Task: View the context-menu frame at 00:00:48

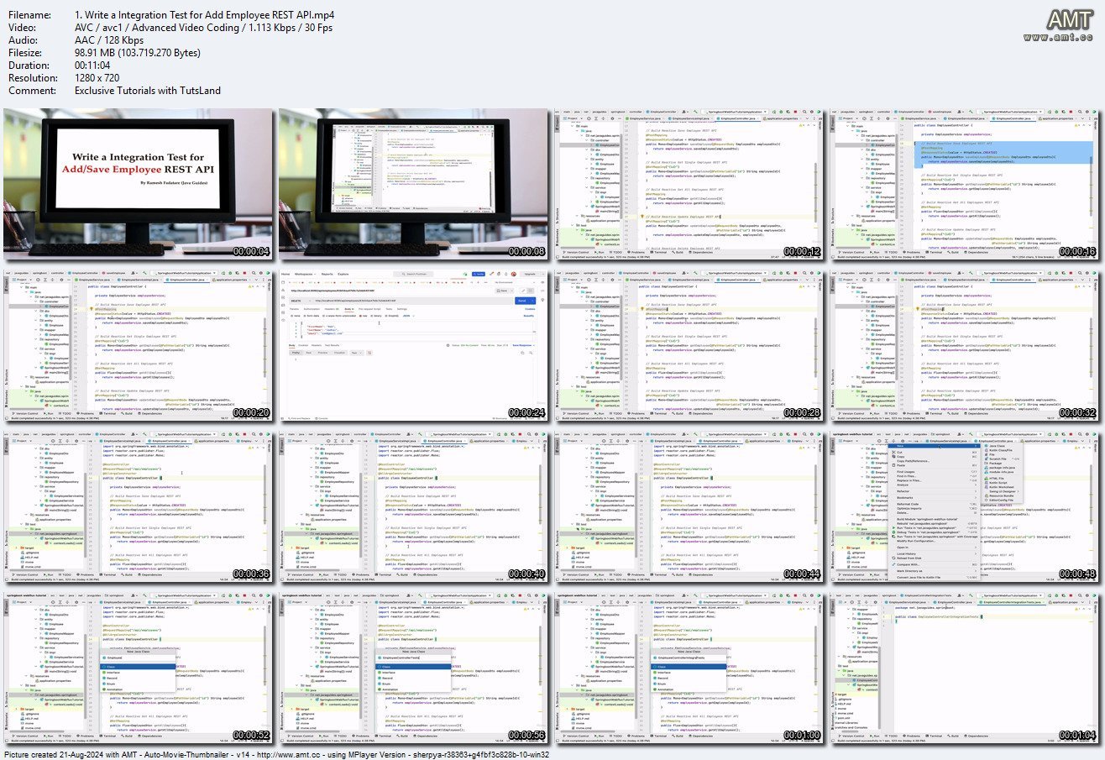Action: point(965,507)
